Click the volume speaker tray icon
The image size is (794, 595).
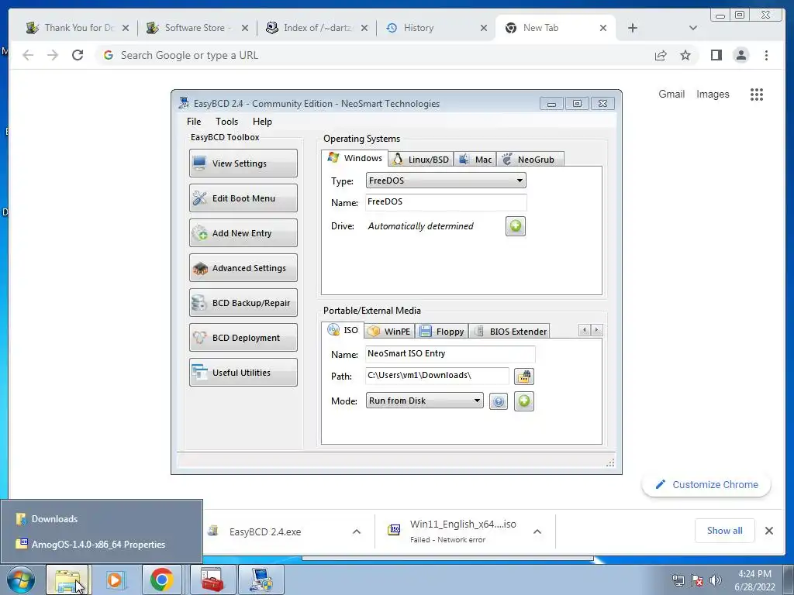pyautogui.click(x=716, y=580)
